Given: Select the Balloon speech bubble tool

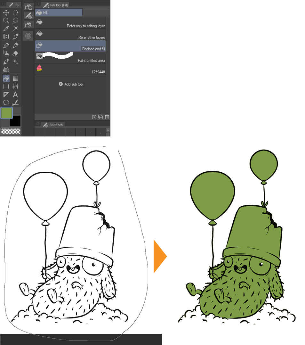Looking at the screenshot, I should [6, 103].
